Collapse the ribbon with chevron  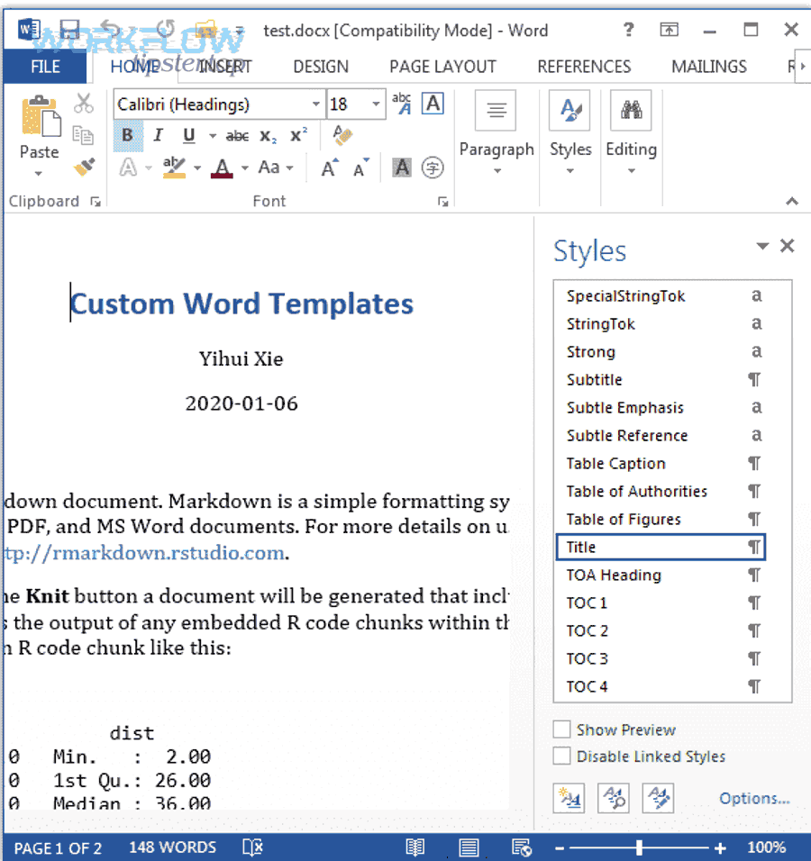(791, 202)
